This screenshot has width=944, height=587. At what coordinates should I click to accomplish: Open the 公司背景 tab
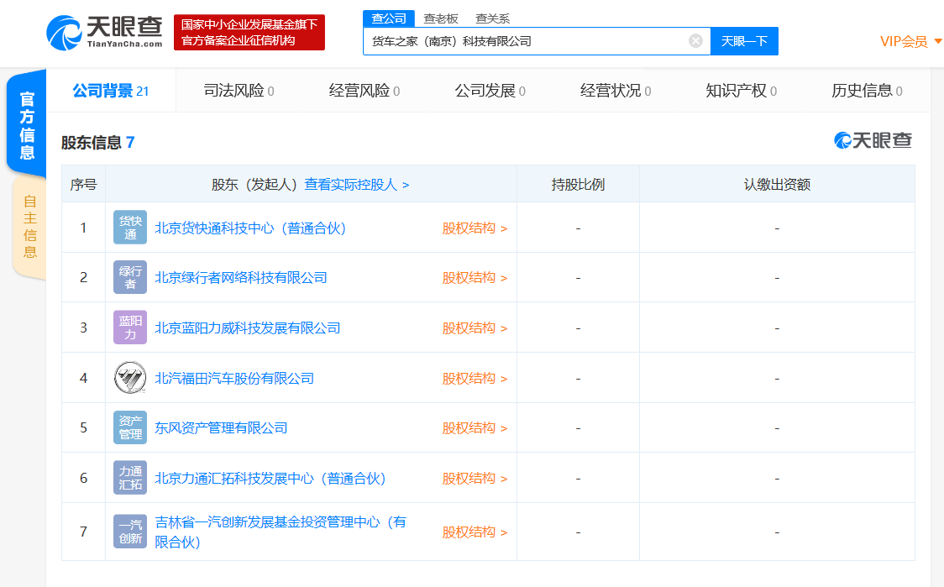coord(111,91)
